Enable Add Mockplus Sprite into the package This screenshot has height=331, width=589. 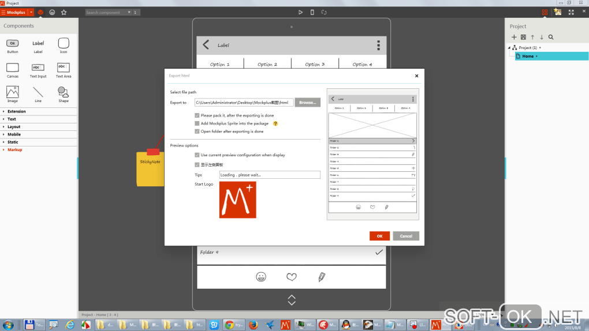click(197, 123)
